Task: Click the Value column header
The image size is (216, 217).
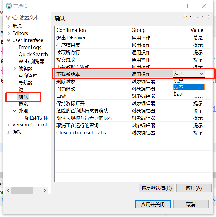Action: click(x=189, y=30)
